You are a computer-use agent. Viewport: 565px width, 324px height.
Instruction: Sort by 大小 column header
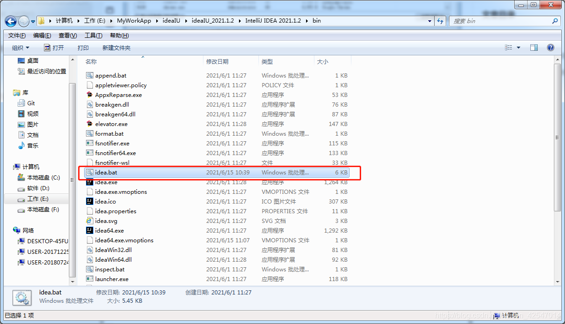333,61
